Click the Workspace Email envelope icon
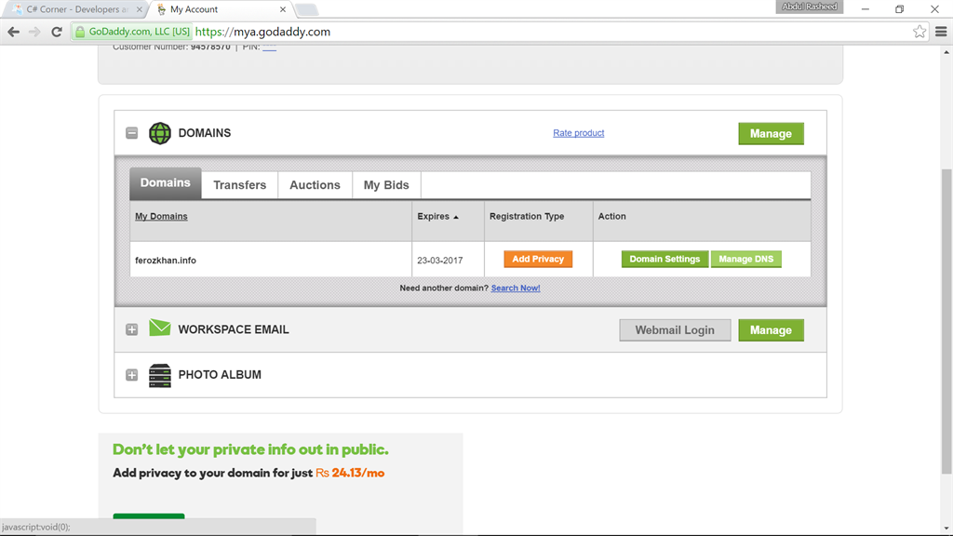Image resolution: width=953 pixels, height=536 pixels. [160, 328]
